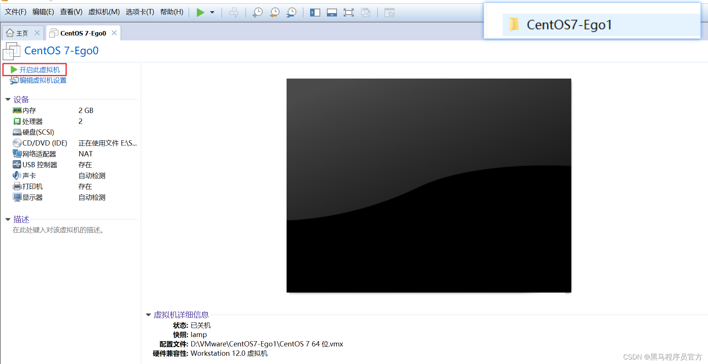The image size is (708, 364).
Task: Click the console view toolbar icon
Action: click(389, 12)
